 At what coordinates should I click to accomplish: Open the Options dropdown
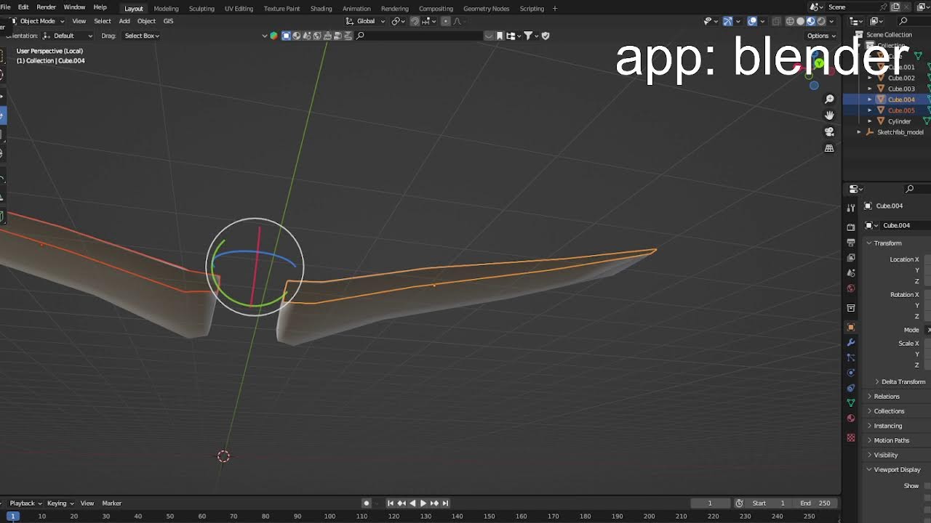coord(821,36)
